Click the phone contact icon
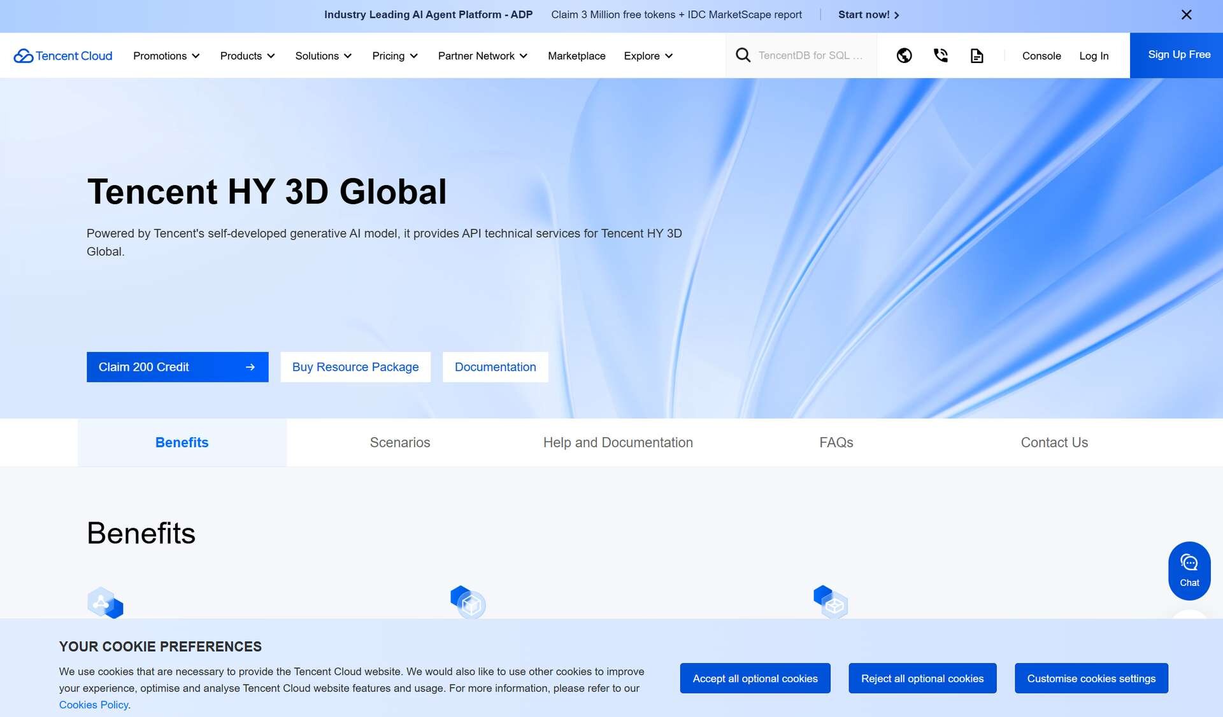1223x717 pixels. click(x=940, y=56)
